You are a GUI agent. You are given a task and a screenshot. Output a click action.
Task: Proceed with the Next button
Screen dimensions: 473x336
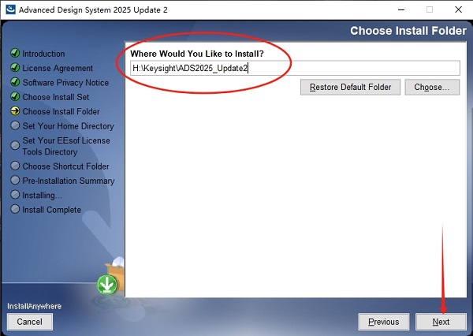pos(441,322)
